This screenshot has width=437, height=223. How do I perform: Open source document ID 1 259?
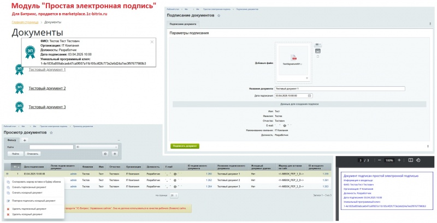click(326, 174)
